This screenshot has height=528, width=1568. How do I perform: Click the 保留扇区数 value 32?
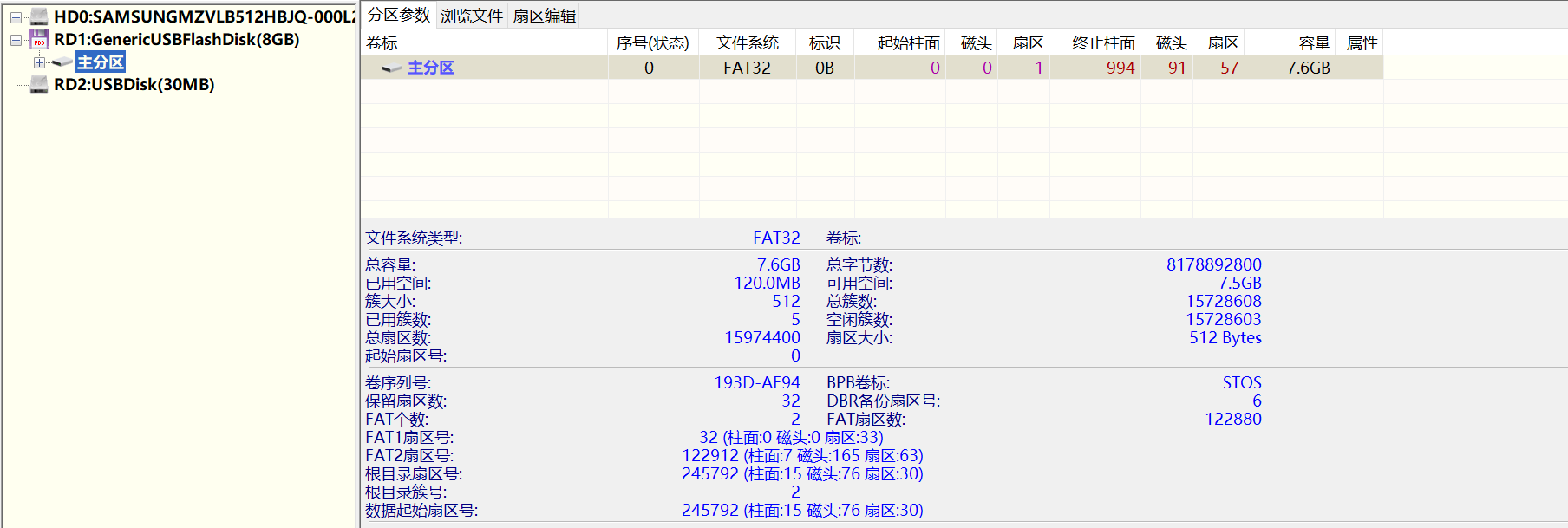(791, 401)
